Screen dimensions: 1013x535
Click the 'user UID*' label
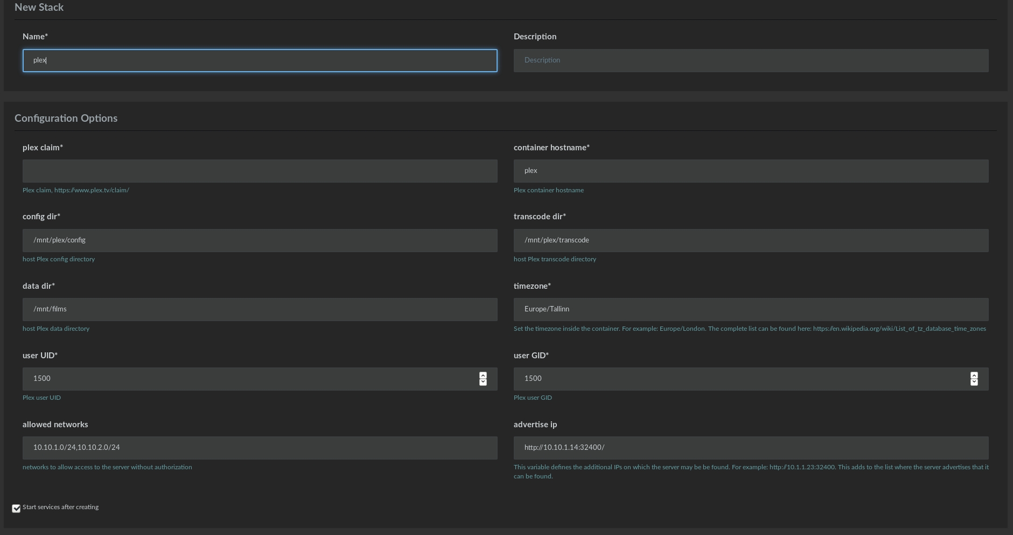point(40,356)
